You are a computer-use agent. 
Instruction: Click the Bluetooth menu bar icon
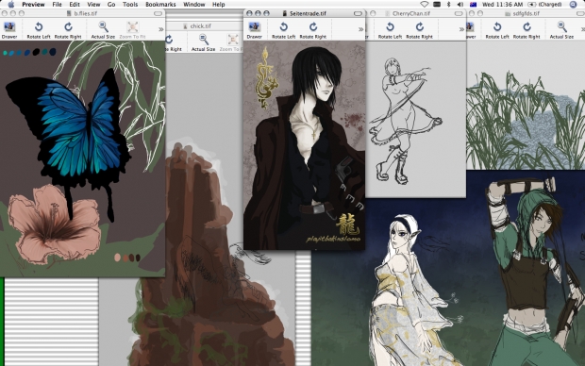click(x=449, y=5)
